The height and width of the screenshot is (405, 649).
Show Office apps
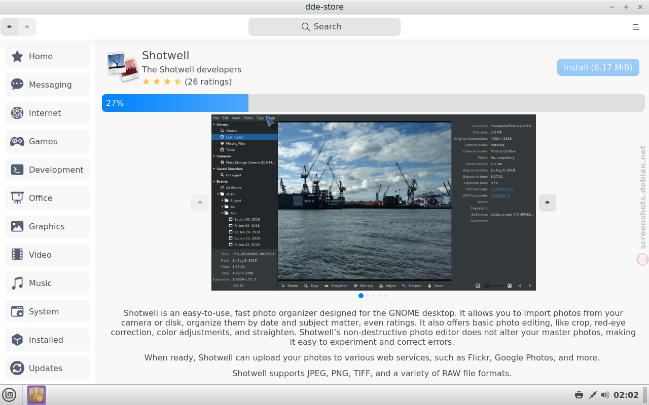(48, 198)
